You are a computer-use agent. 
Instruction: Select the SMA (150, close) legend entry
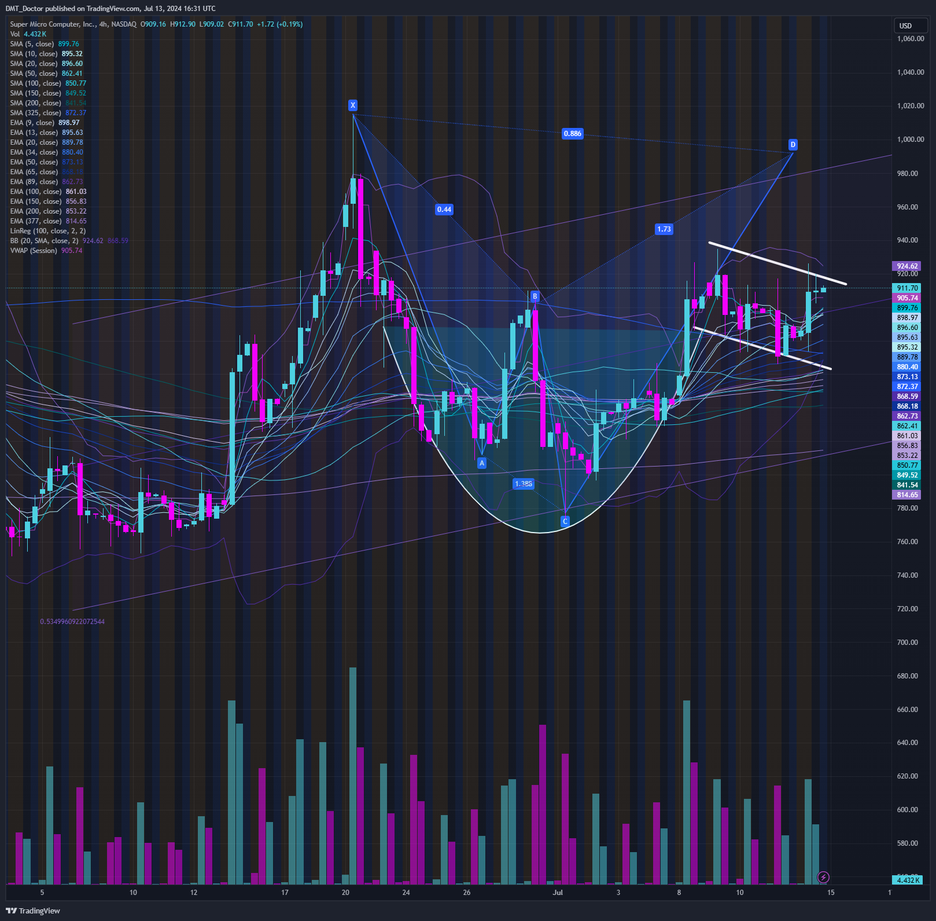coord(48,93)
